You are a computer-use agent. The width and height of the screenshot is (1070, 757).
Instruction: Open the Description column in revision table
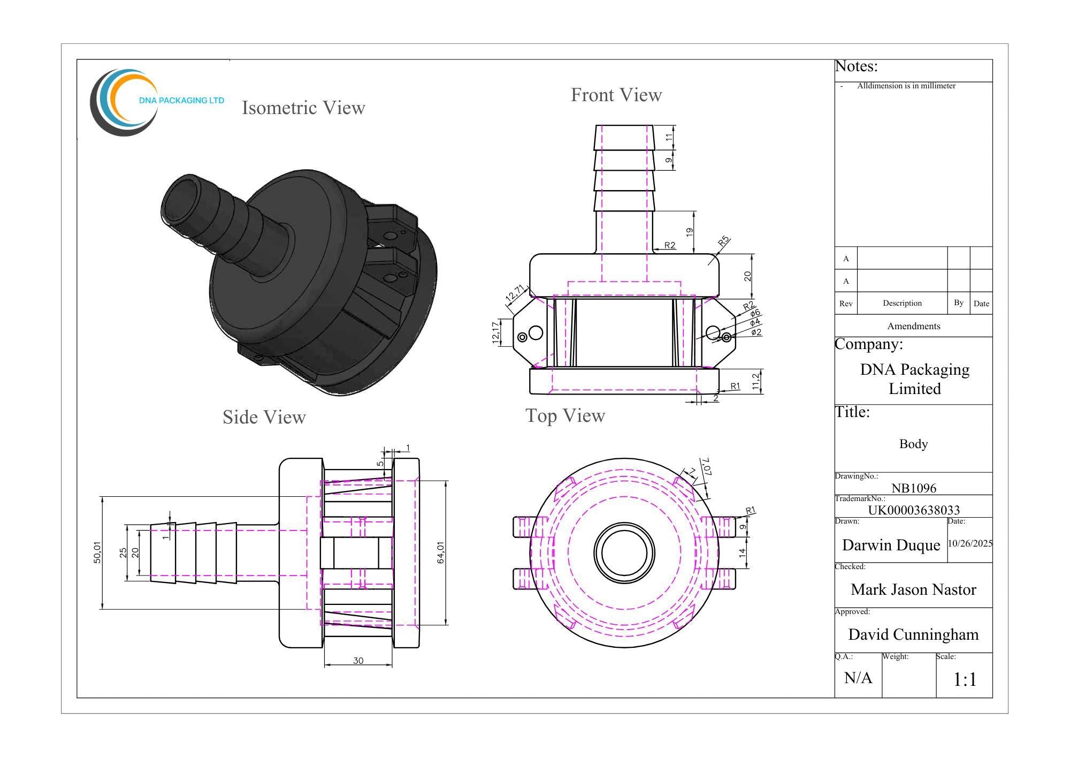[x=903, y=303]
